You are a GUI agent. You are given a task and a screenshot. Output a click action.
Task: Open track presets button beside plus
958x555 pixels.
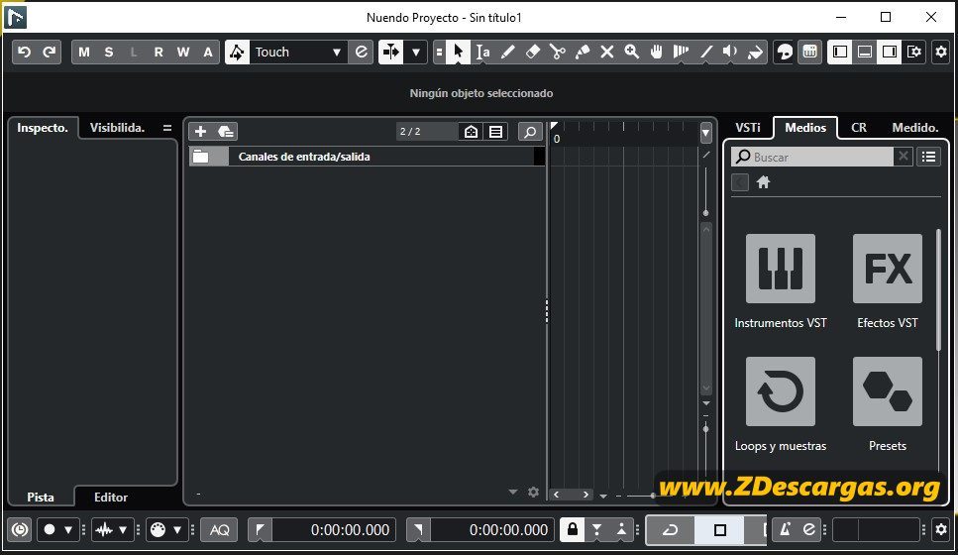(x=226, y=132)
